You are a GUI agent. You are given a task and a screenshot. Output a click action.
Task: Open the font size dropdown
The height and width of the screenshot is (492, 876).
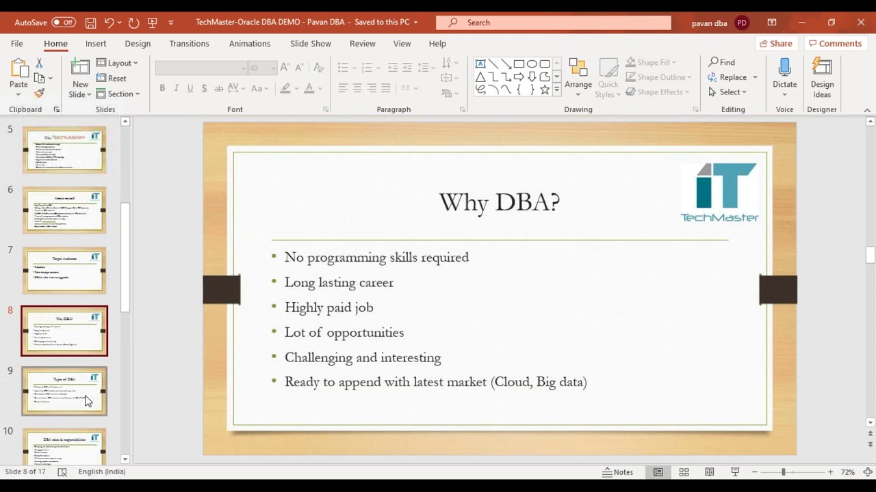(273, 68)
